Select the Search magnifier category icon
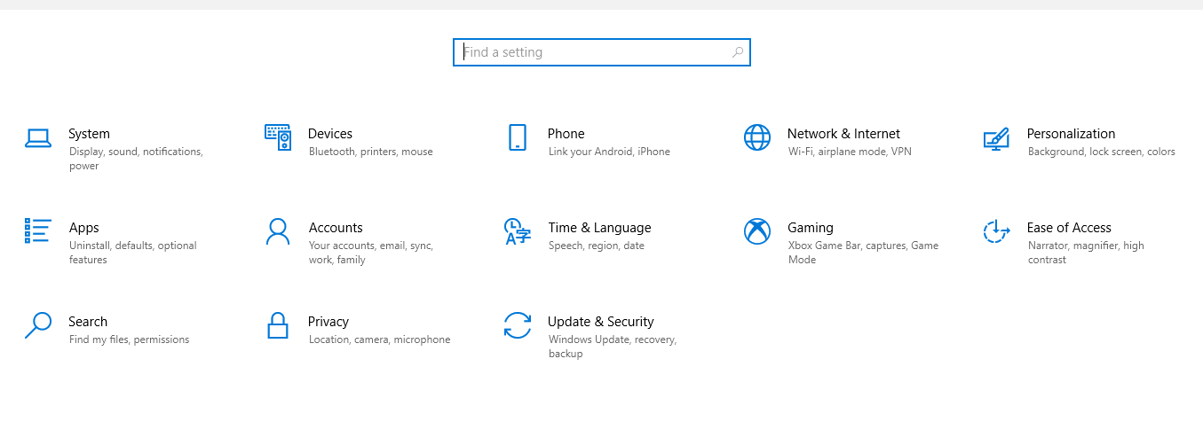 coord(38,325)
